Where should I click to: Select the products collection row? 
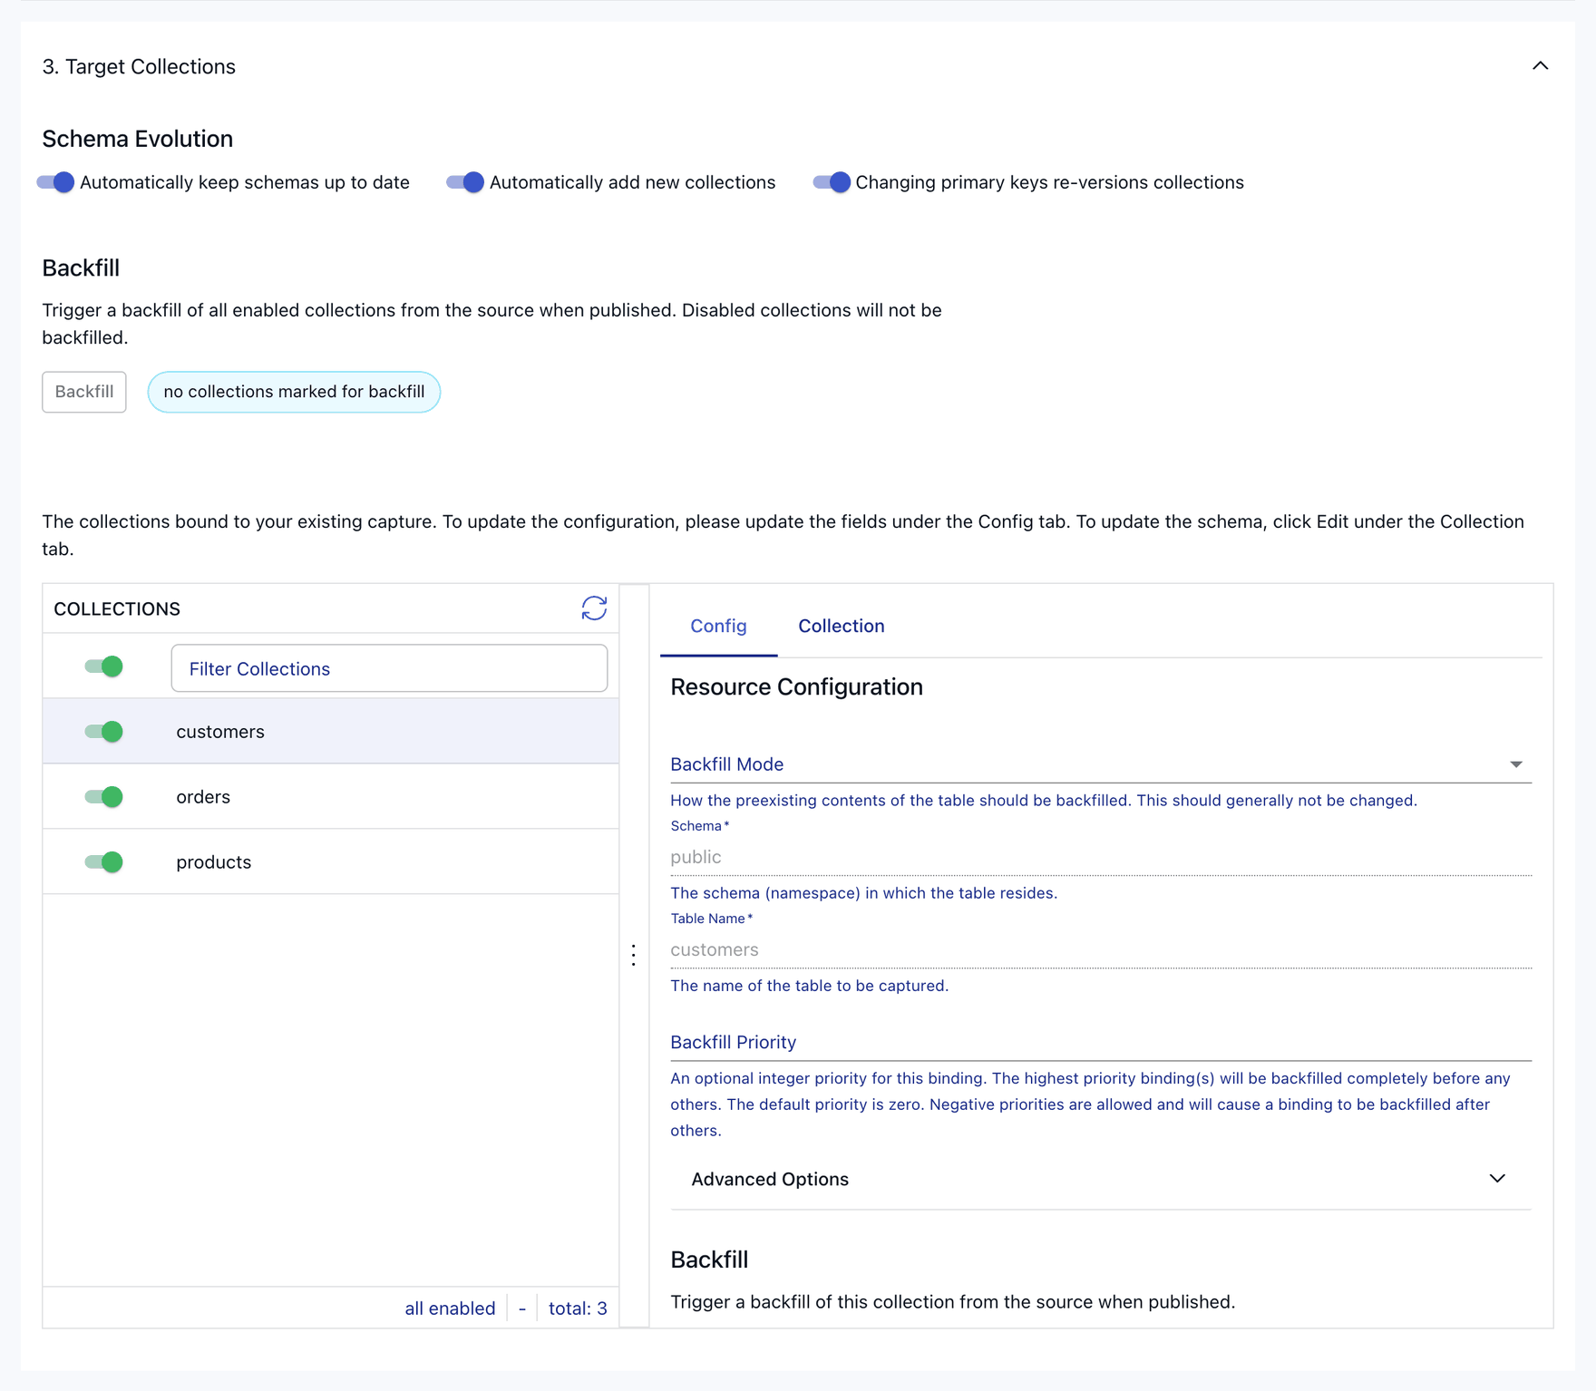331,862
